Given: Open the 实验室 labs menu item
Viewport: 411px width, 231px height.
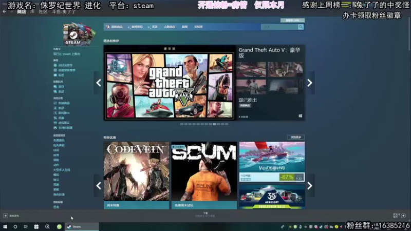Looking at the screenshot, I should click(x=198, y=27).
